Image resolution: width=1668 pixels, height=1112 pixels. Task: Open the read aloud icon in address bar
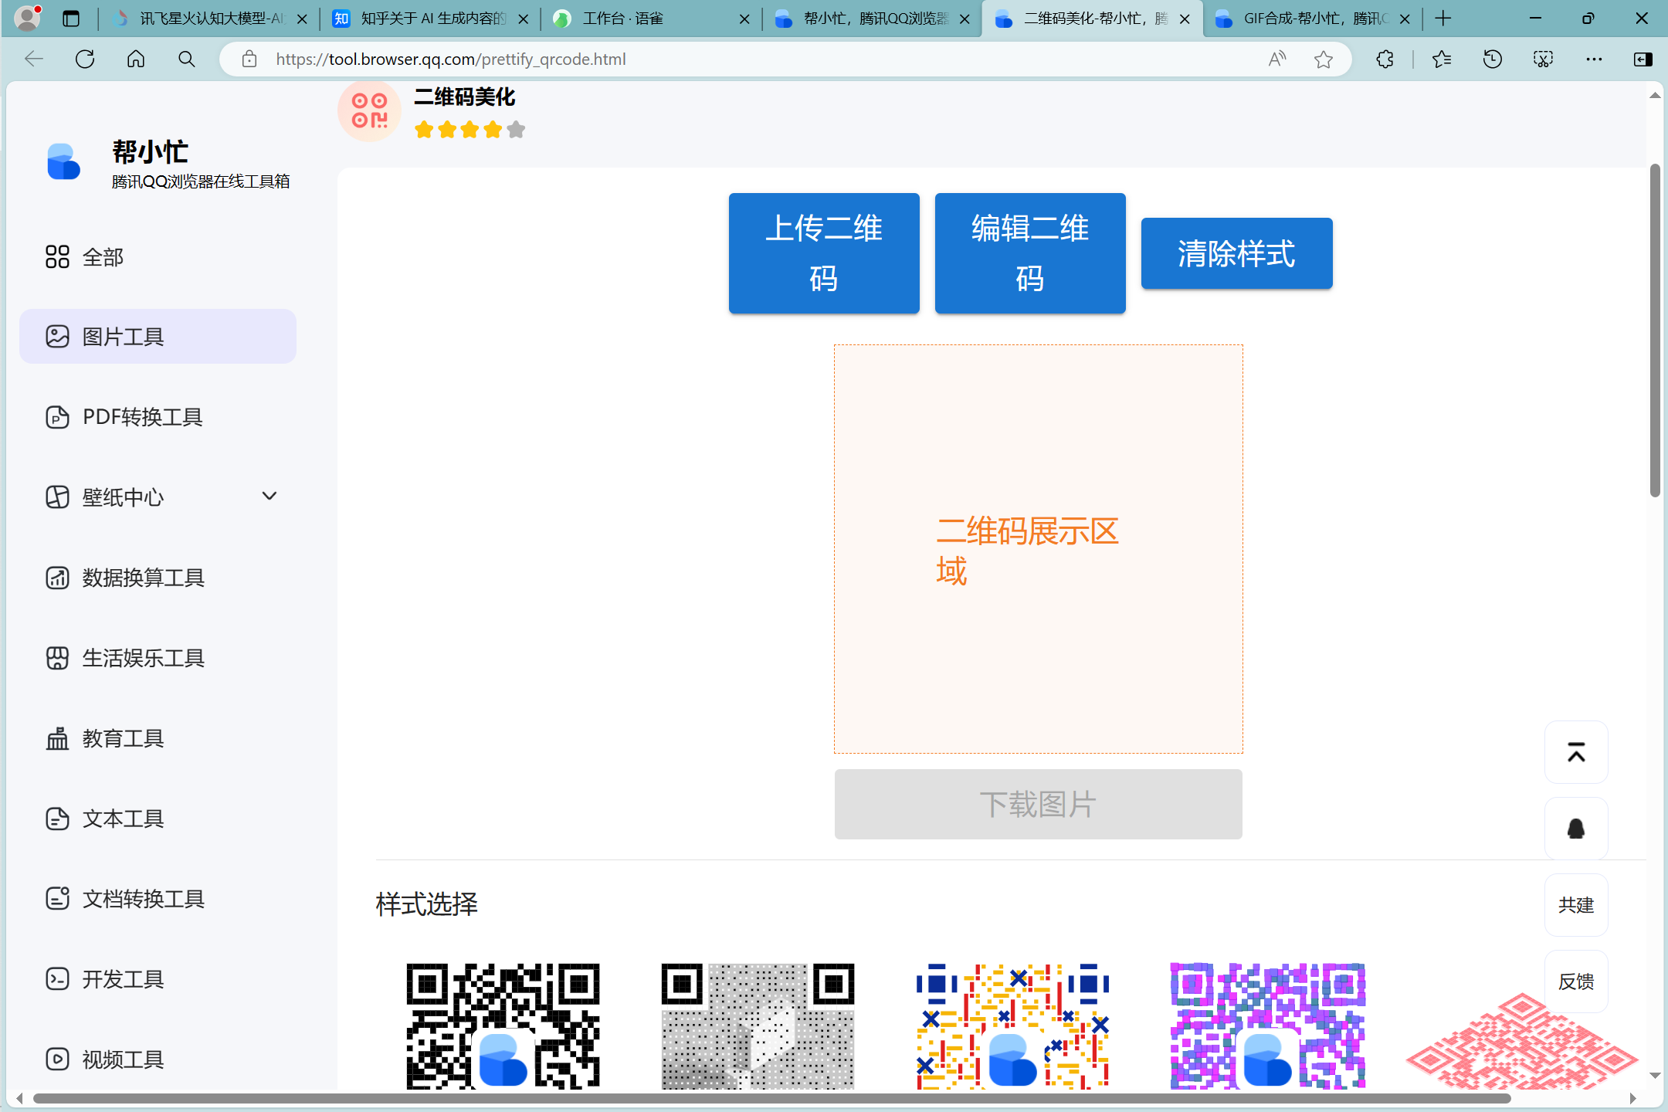point(1277,59)
